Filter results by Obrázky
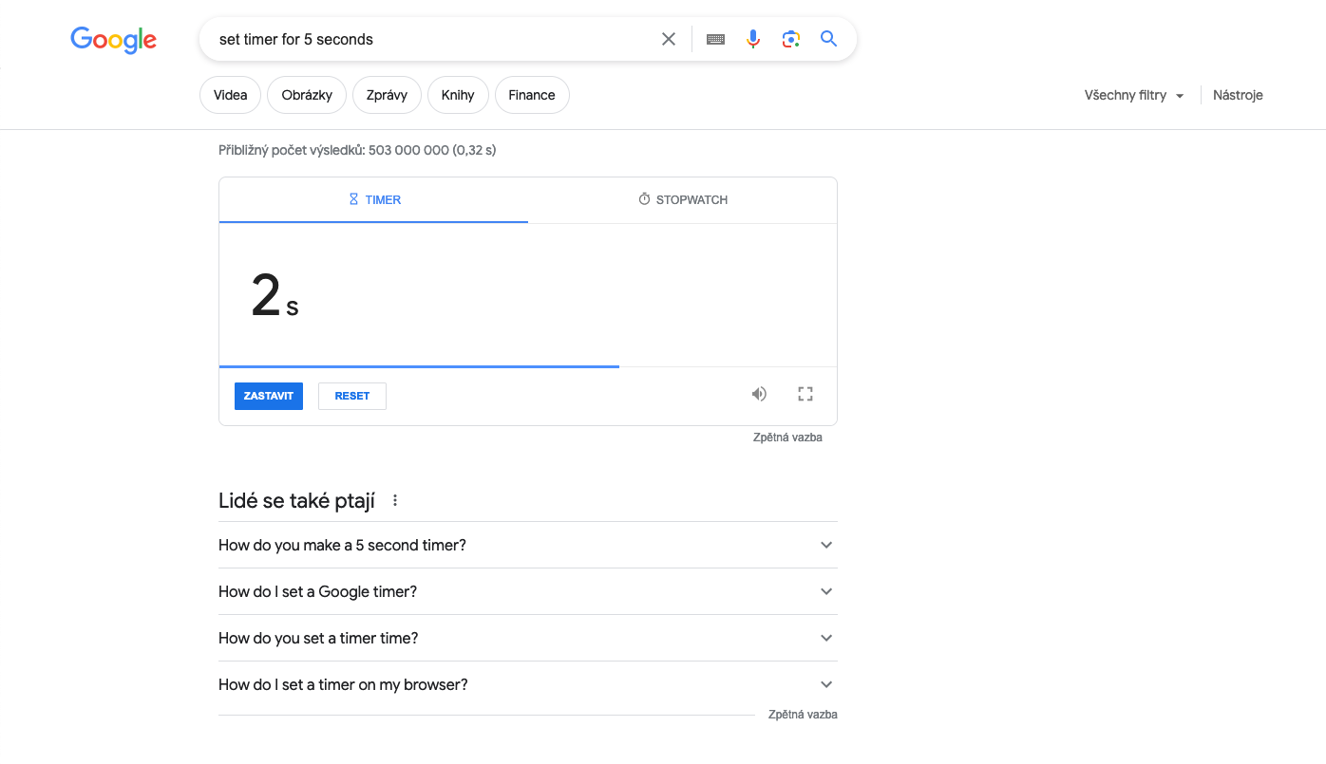This screenshot has width=1326, height=764. point(307,95)
